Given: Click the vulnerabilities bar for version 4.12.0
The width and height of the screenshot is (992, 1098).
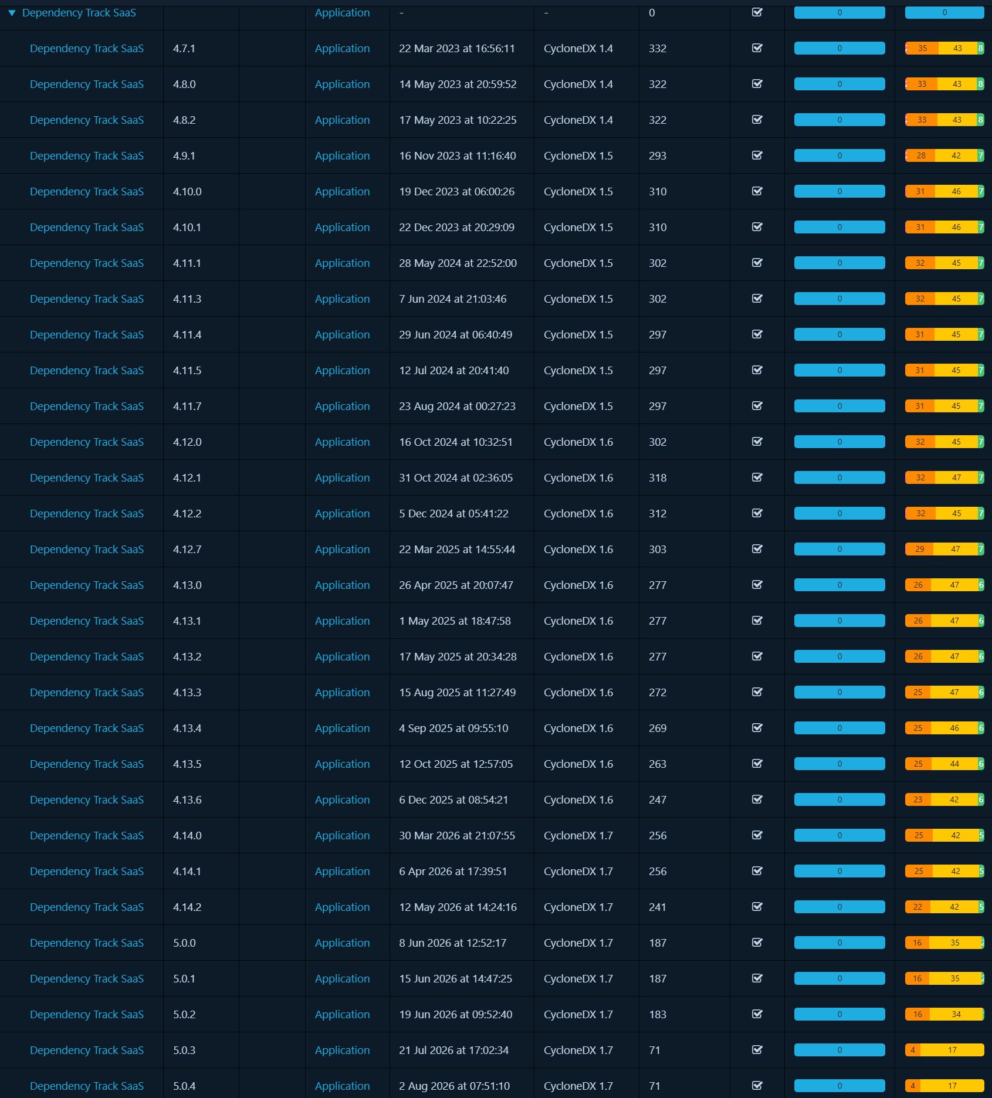Looking at the screenshot, I should tap(944, 442).
